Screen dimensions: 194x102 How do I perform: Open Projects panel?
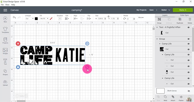click(5, 41)
